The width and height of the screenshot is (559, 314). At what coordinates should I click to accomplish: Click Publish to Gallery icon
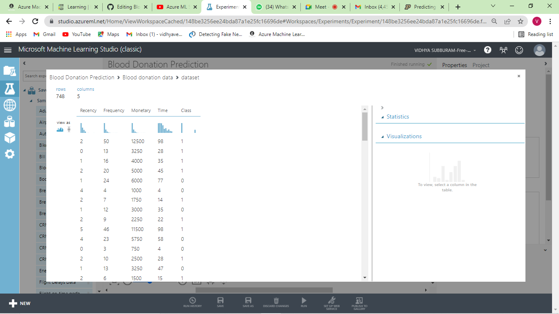(359, 303)
